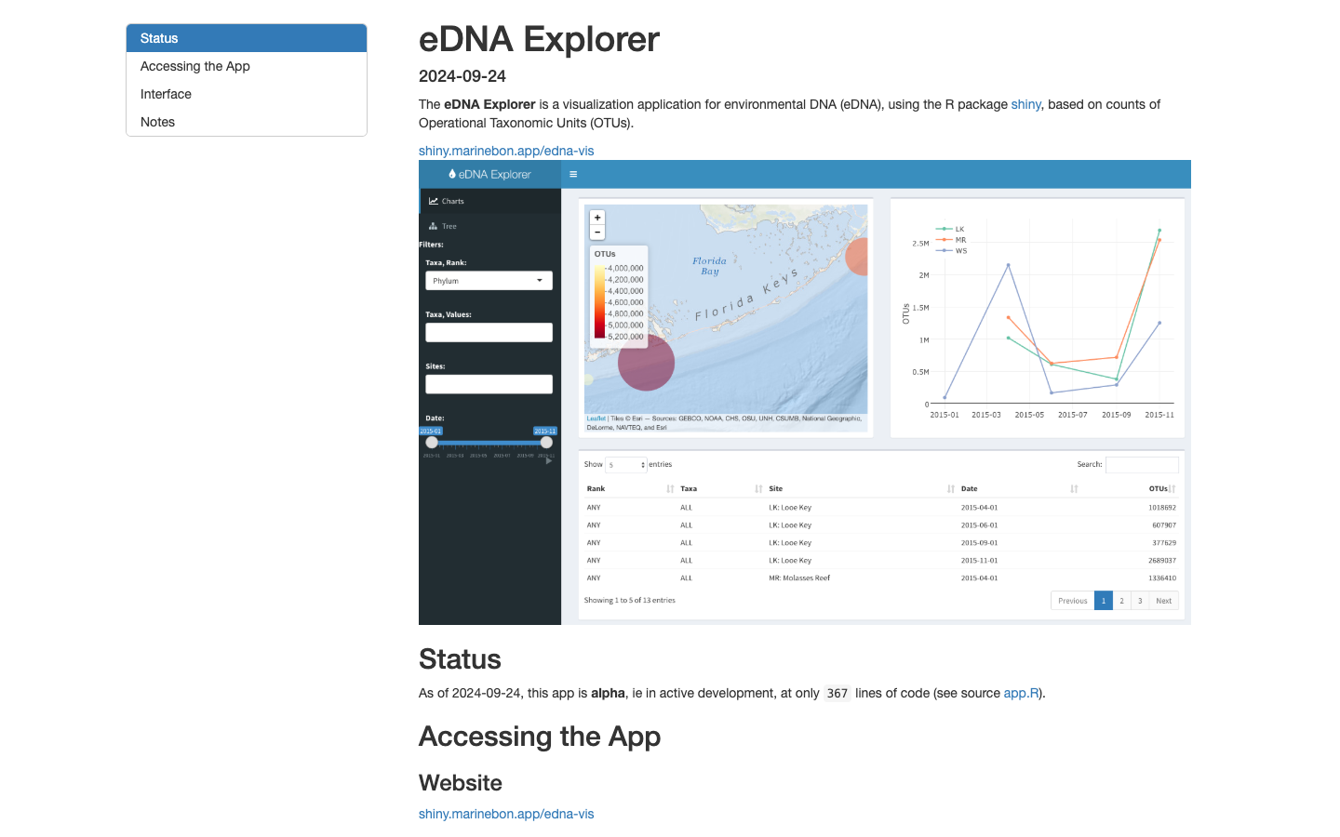This screenshot has height=837, width=1340.
Task: Sort the table by the Taxa column
Action: 721,488
